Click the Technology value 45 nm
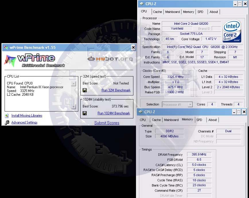Viewport: 249px width, 198px height. 170,39
